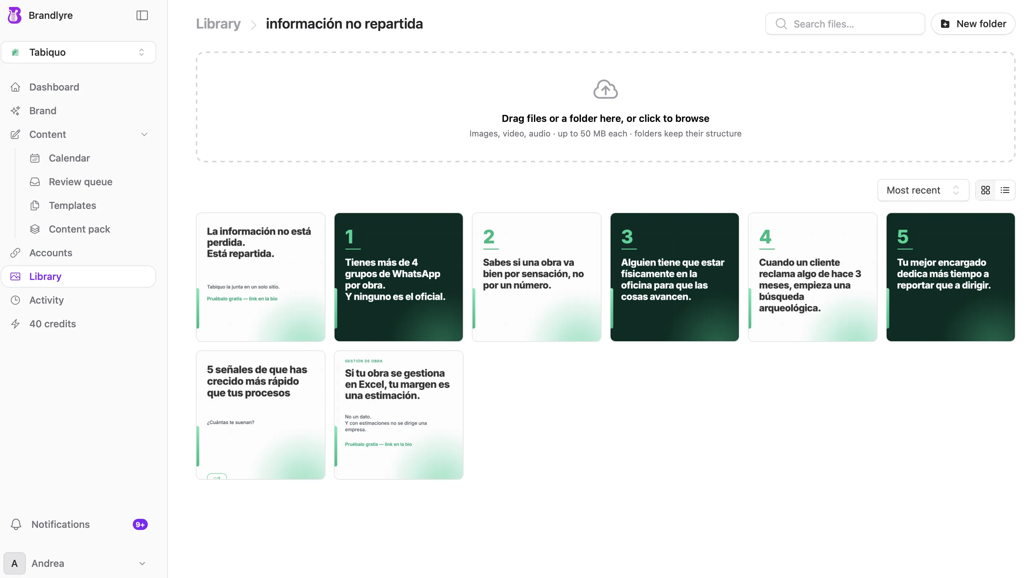Image resolution: width=1033 pixels, height=578 pixels.
Task: Click the Review queue inbox icon
Action: point(35,181)
